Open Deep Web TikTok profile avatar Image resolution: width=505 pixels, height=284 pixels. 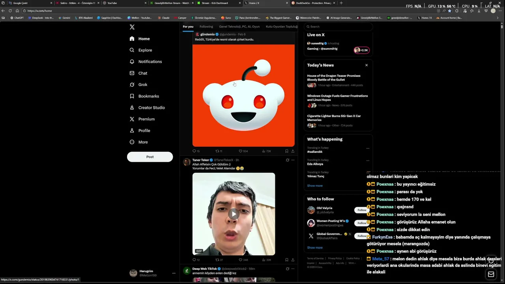[187, 271]
